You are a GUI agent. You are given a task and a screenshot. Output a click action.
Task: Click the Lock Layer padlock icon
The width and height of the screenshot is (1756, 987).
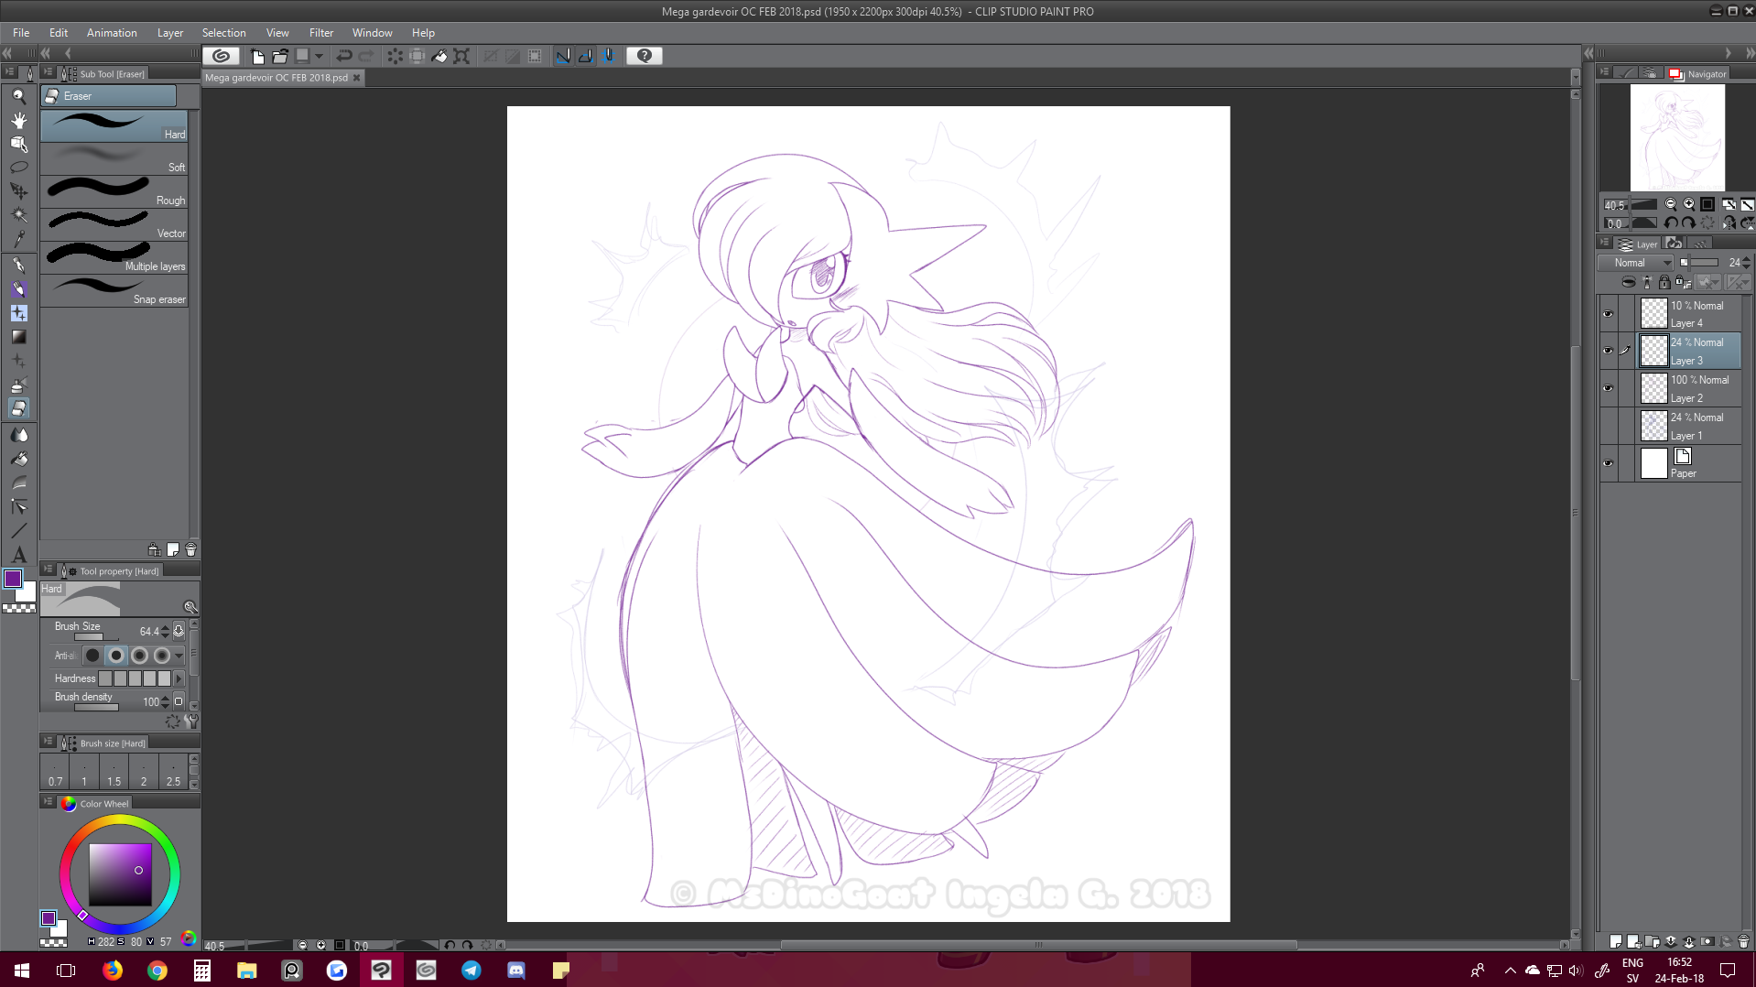(1664, 283)
